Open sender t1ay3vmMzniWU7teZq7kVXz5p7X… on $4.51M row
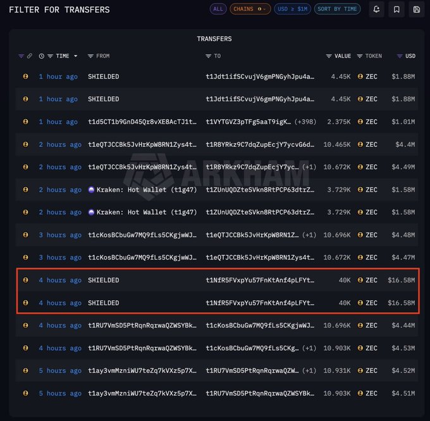The width and height of the screenshot is (430, 421). (x=142, y=393)
